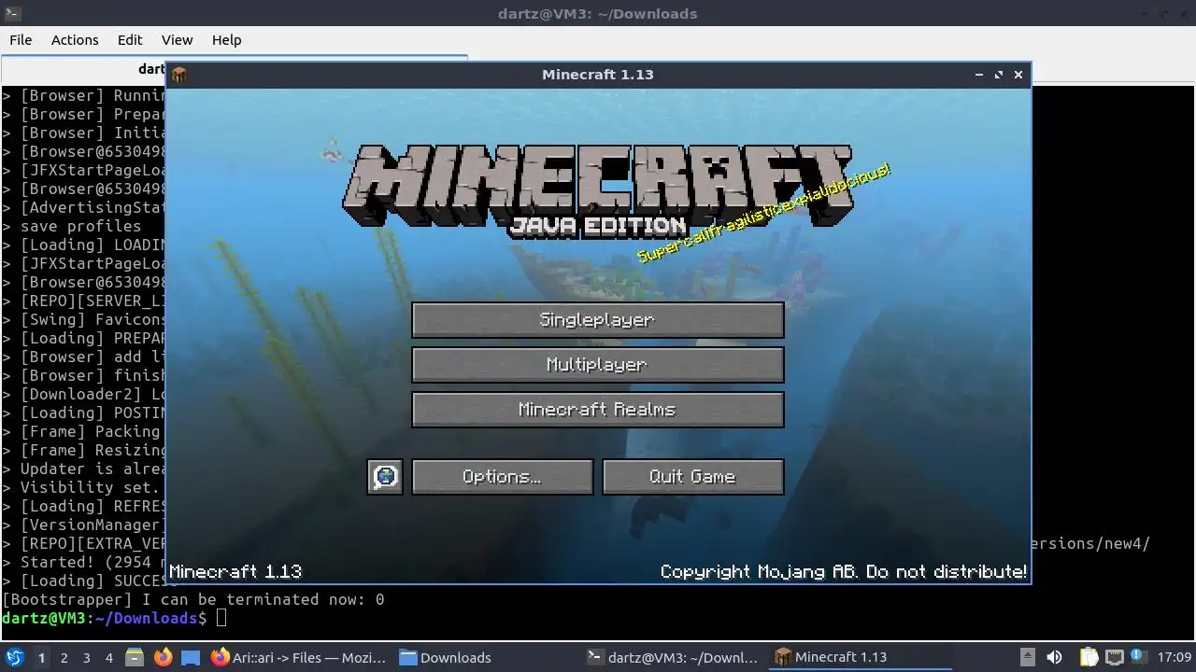Open the volume control speaker icon
The height and width of the screenshot is (672, 1196).
pyautogui.click(x=1054, y=657)
